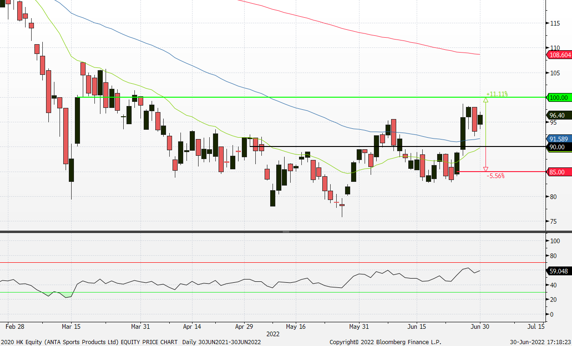Screen dimensions: 572x346
Task: Click the 110 price axis label
Action: (x=555, y=48)
